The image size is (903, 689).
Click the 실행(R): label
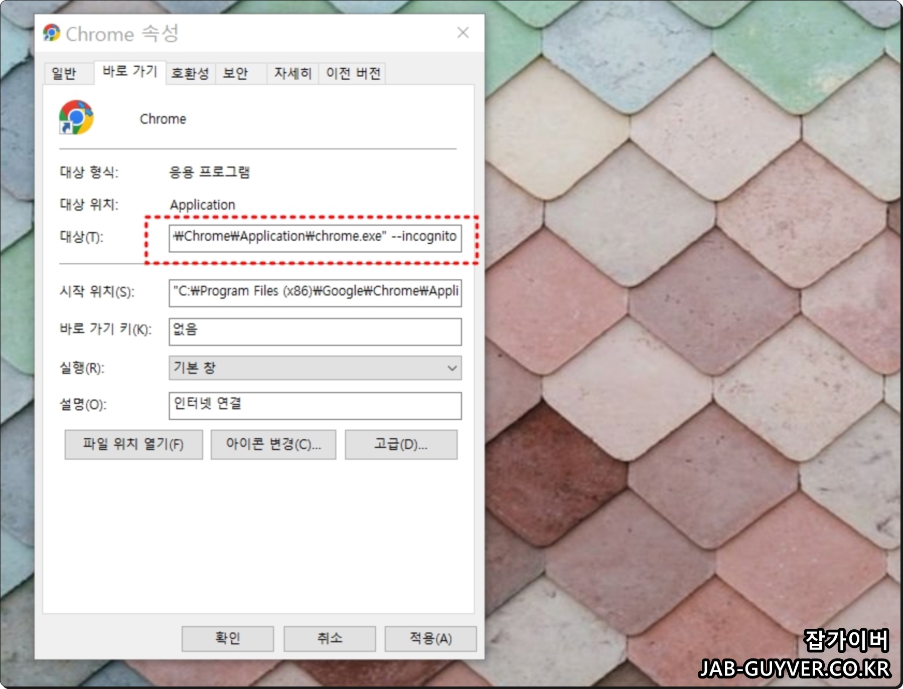point(82,368)
